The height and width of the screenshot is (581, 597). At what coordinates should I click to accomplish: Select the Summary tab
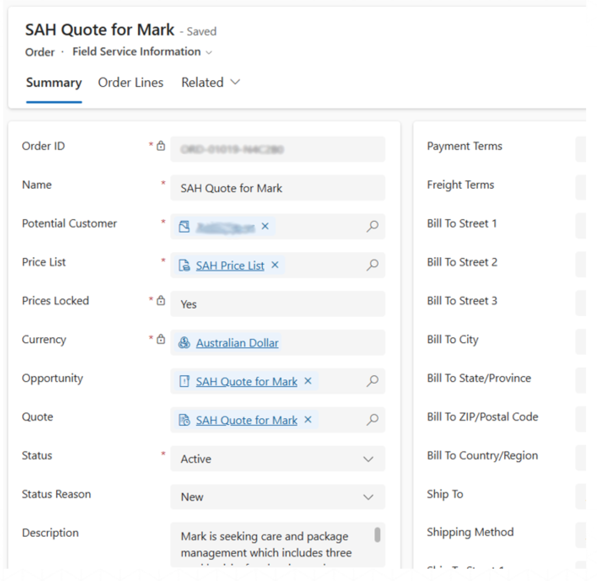[x=54, y=82]
